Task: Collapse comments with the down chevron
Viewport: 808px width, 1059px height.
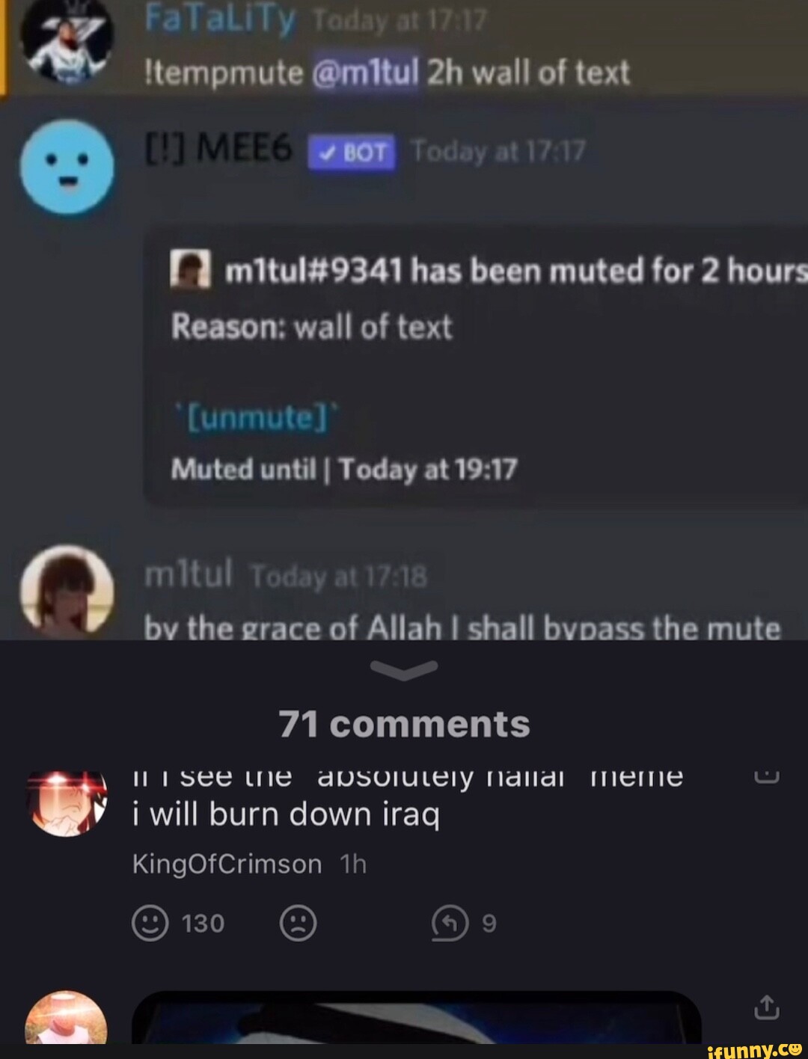Action: pos(404,670)
